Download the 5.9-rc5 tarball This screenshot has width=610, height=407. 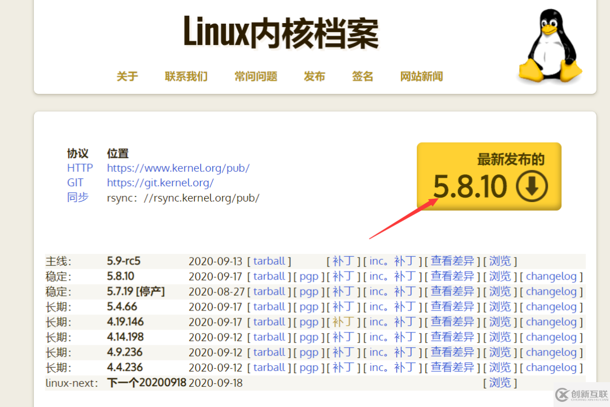[269, 261]
